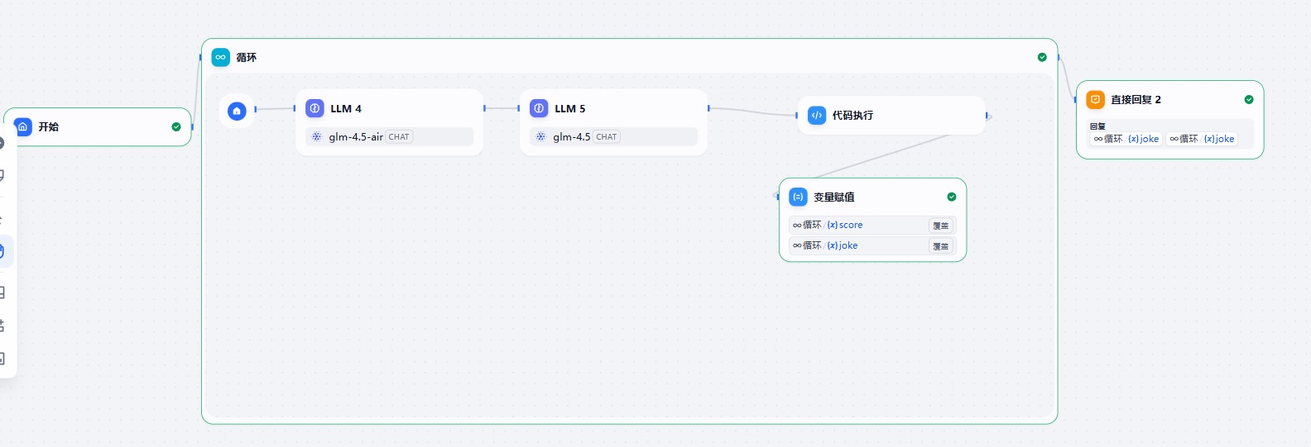Click green status check on 循环 node
The height and width of the screenshot is (447, 1311).
1042,57
